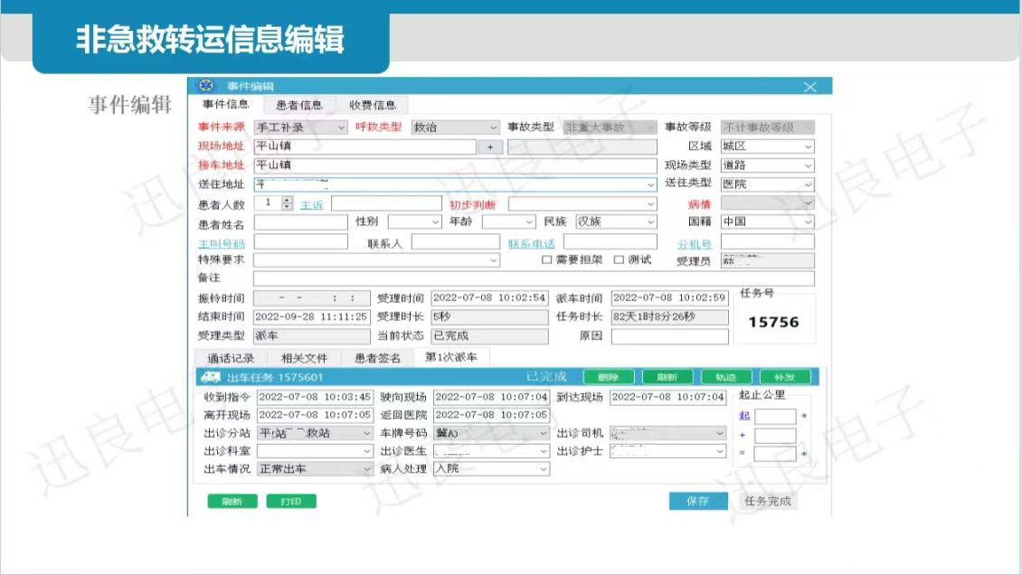Viewport: 1022px width, 575px height.
Task: Switch to the 患者信息 tab
Action: pos(298,106)
